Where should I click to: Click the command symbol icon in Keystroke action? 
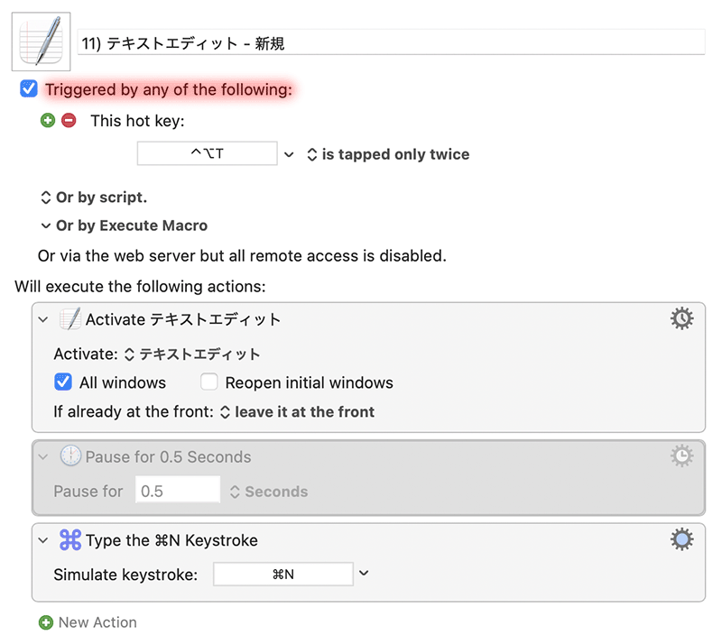(x=70, y=539)
